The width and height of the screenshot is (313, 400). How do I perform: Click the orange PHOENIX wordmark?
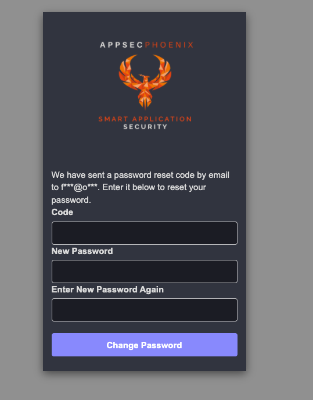tap(169, 45)
